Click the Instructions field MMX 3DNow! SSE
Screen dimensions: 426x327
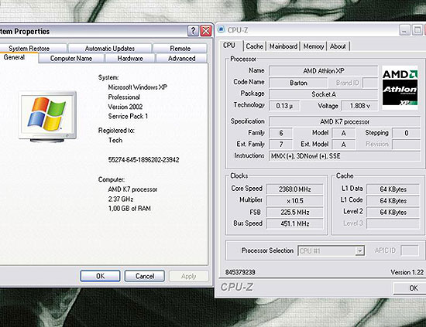pos(345,156)
